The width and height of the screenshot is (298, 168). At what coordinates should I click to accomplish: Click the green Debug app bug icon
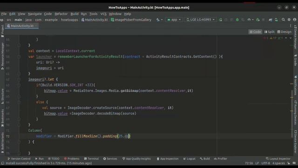[x=237, y=20]
